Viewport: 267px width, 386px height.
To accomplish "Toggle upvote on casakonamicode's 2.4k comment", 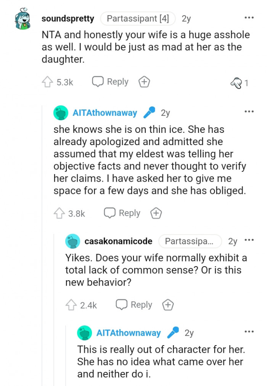I will [x=72, y=304].
